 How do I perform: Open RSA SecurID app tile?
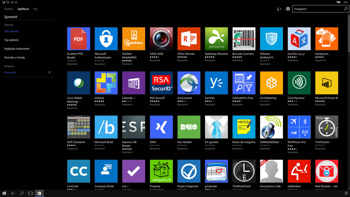[x=161, y=83]
